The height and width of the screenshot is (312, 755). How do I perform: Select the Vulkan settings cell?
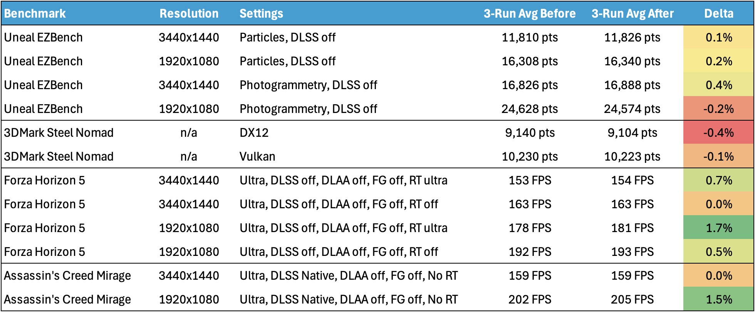(x=257, y=156)
